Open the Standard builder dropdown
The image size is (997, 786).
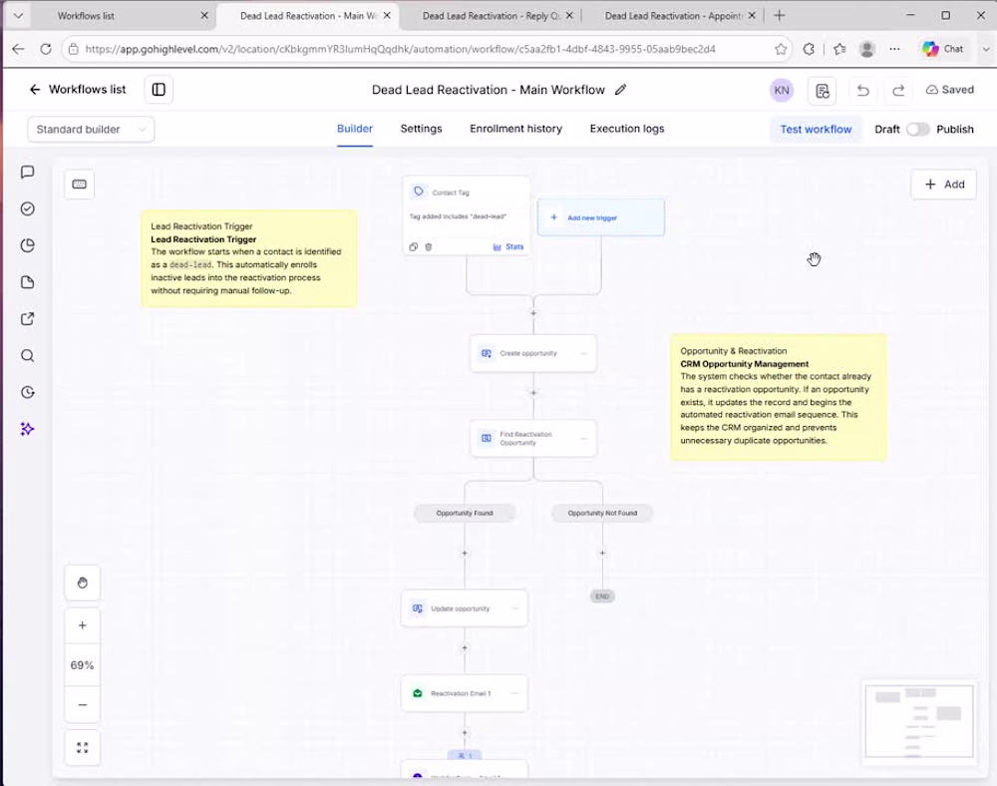(x=91, y=129)
